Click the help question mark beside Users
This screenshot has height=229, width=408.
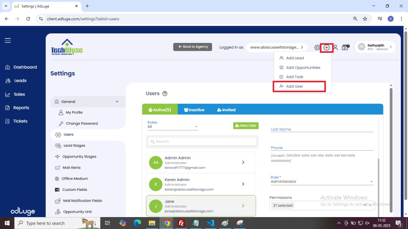[x=165, y=94]
